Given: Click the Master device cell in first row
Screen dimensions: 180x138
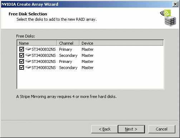Looking at the screenshot, I should tap(88, 49).
